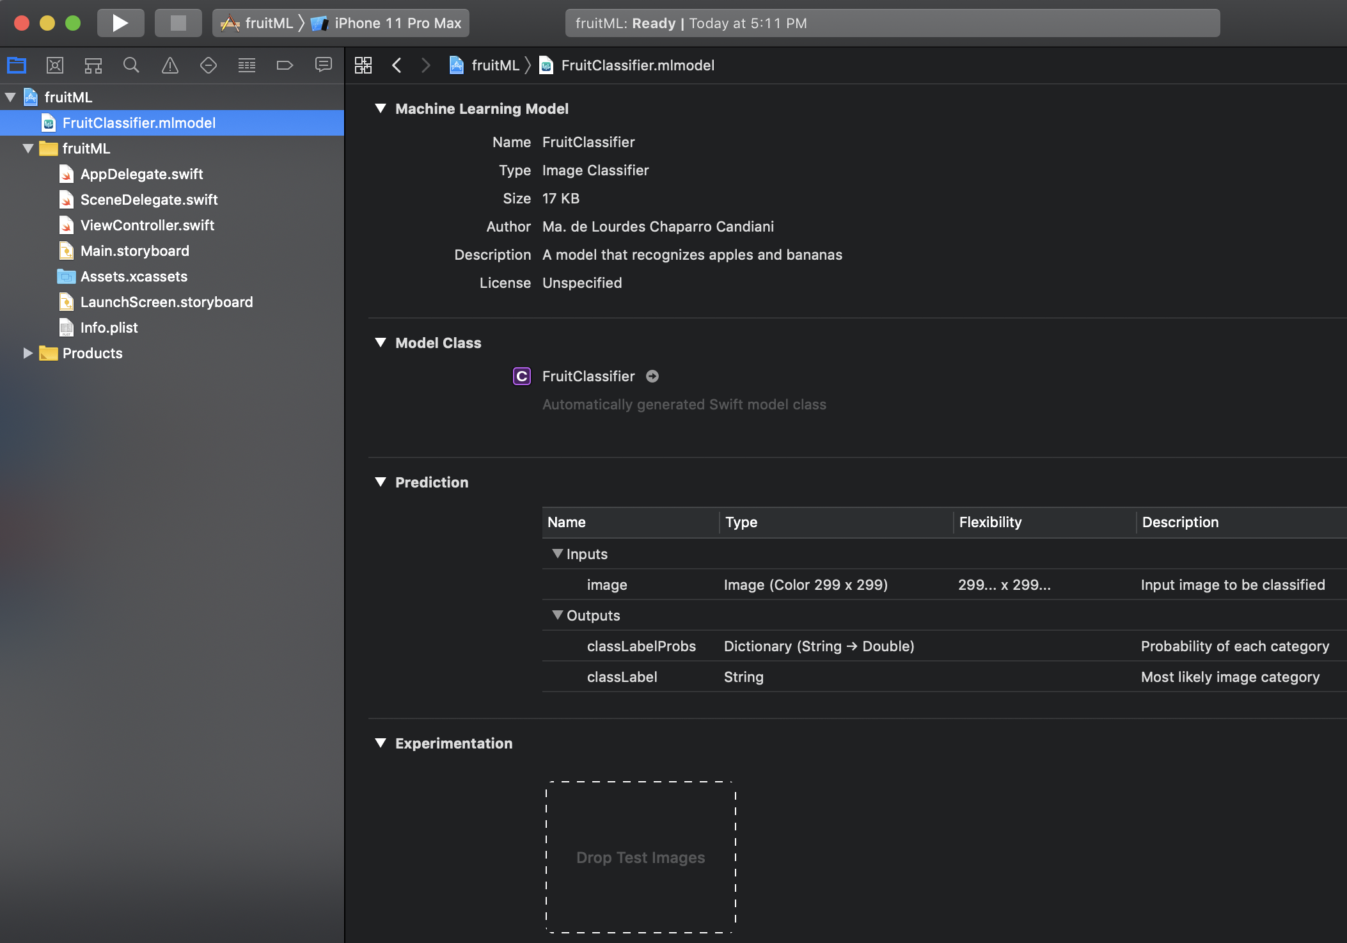1347x943 pixels.
Task: Open the generated FruitClassifier class arrow
Action: (x=652, y=376)
